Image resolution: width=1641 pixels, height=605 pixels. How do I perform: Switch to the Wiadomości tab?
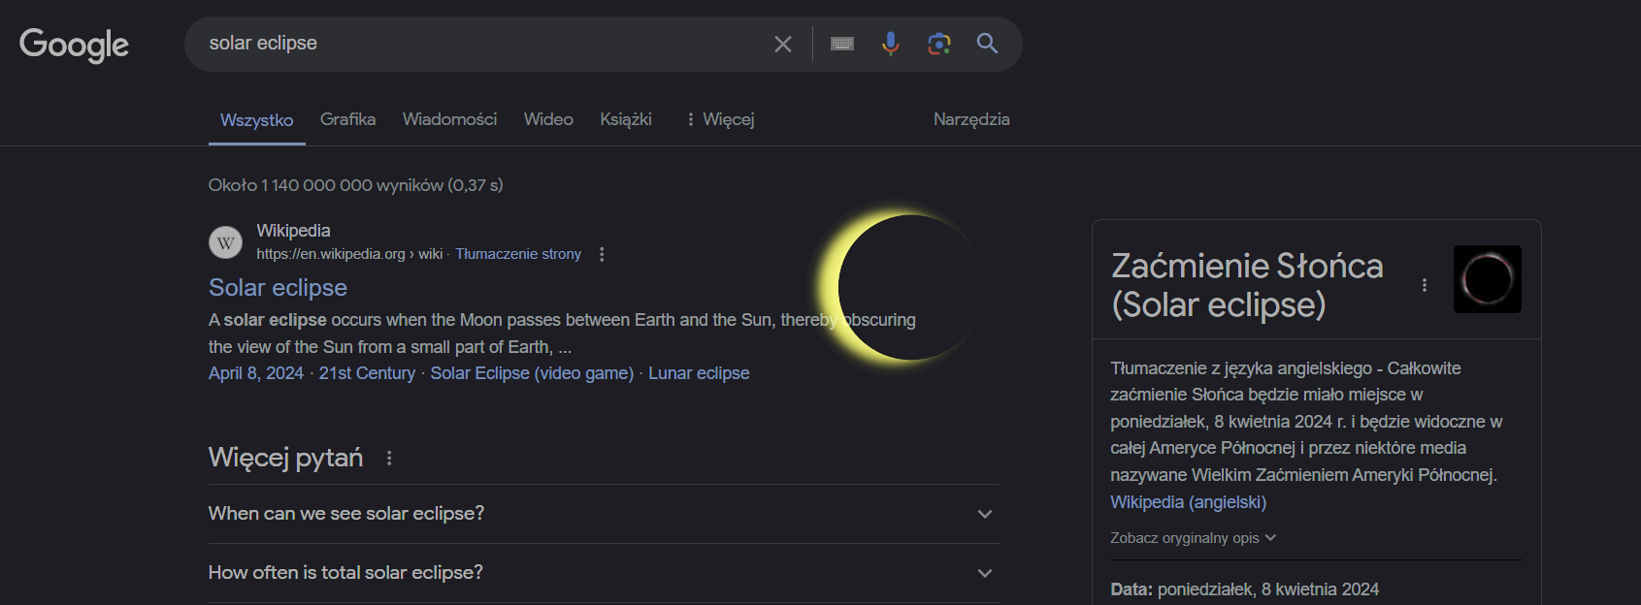[x=449, y=119]
